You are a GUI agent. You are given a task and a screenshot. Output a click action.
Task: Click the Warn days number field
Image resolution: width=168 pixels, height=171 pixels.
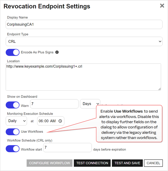(x=55, y=104)
